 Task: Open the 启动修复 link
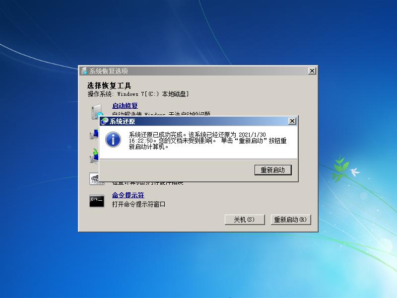(x=125, y=106)
